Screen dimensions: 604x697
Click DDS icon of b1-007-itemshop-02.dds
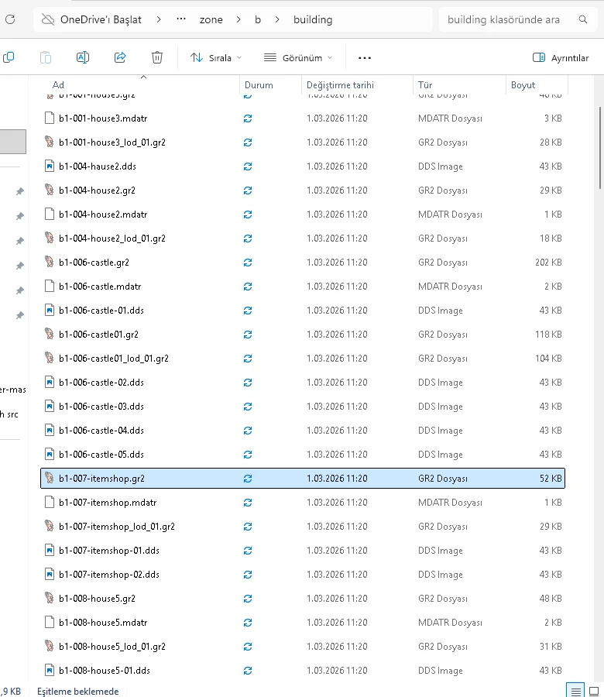click(x=50, y=574)
